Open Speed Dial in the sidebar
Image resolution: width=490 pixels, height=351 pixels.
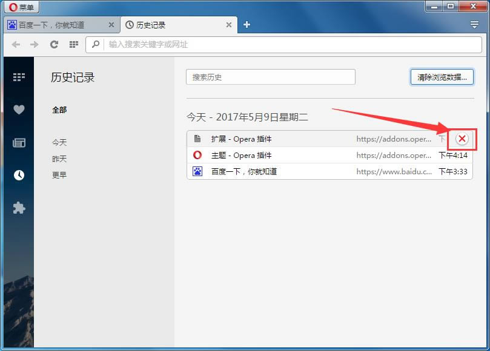pos(19,77)
